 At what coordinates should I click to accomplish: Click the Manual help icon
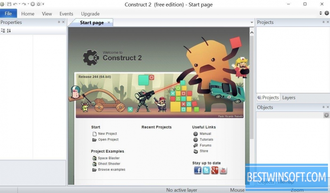pyautogui.click(x=196, y=134)
